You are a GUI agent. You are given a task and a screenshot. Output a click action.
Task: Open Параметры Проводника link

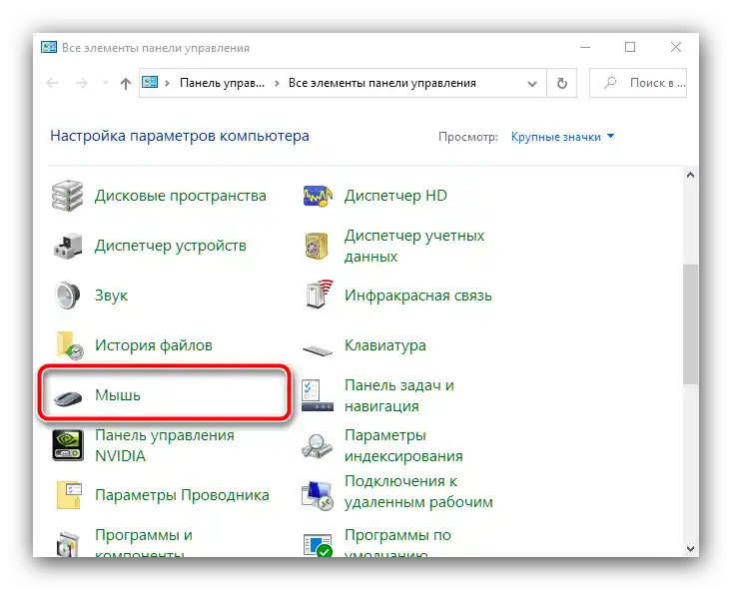coord(182,495)
